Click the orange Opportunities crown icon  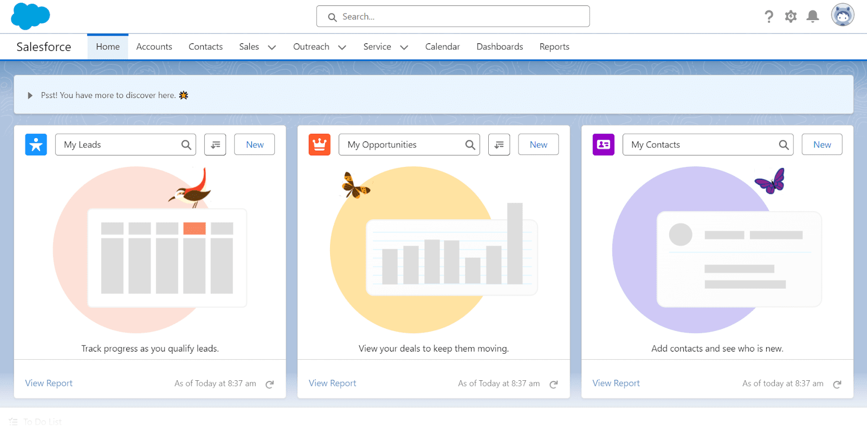click(x=319, y=145)
